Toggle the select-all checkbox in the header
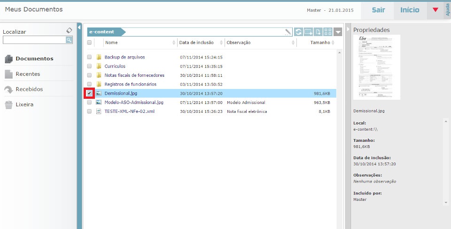Viewport: 451px width, 229px height. [89, 43]
